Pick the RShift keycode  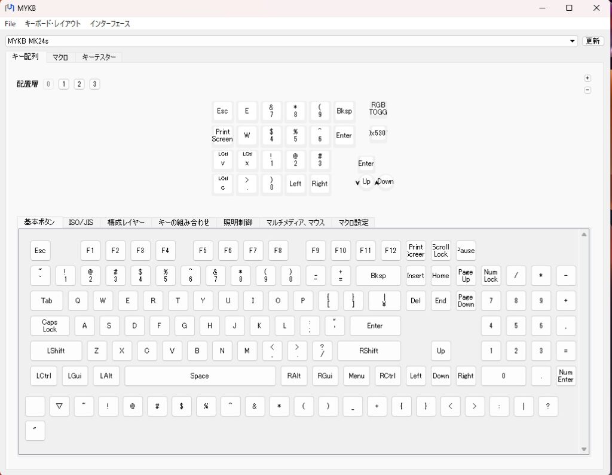369,351
